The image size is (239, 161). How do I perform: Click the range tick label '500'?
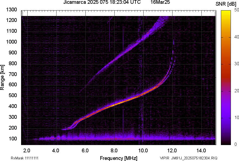(x=13, y=95)
